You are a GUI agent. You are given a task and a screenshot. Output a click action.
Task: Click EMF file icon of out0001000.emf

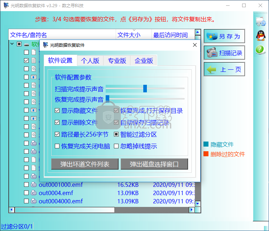pyautogui.click(x=34, y=185)
